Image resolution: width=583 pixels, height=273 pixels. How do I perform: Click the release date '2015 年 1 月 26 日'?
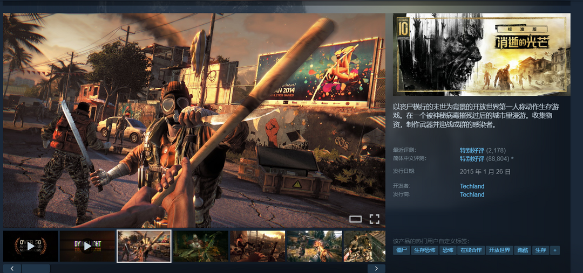pos(485,172)
